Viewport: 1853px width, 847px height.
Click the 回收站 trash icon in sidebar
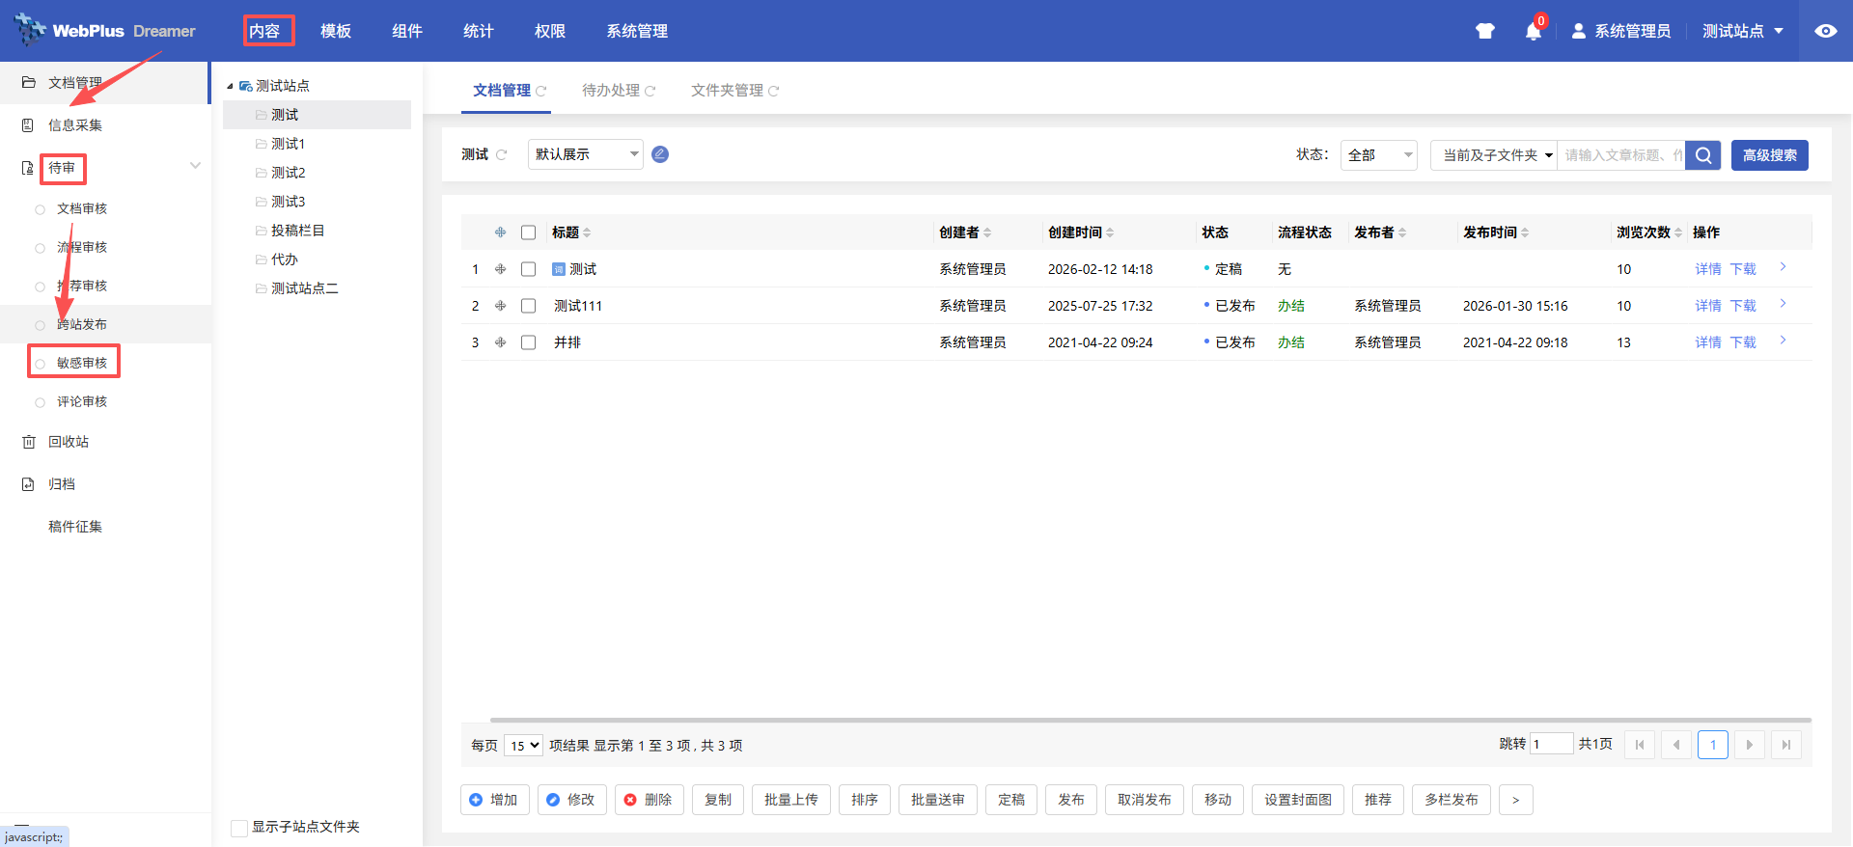(x=29, y=442)
